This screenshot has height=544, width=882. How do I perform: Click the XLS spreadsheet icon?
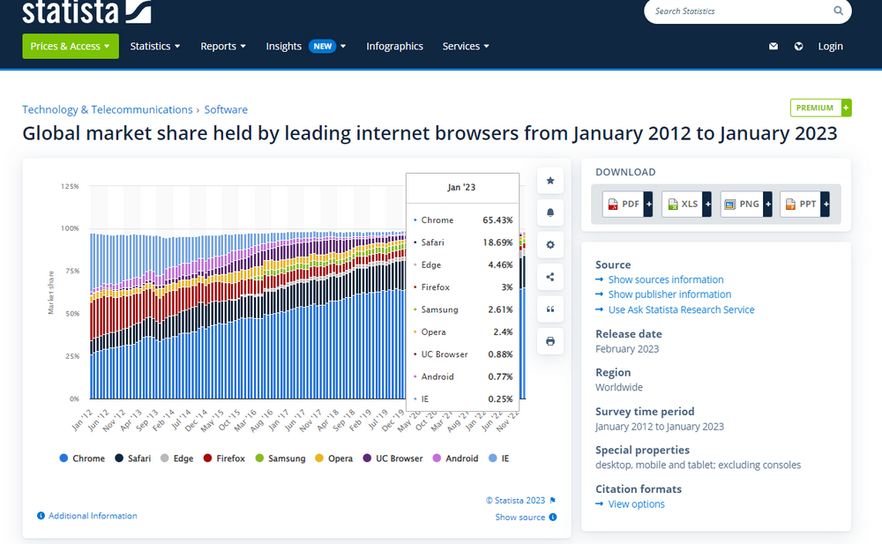[672, 205]
